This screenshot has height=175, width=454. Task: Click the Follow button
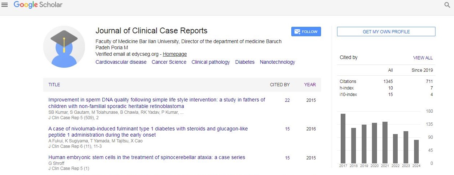(306, 32)
